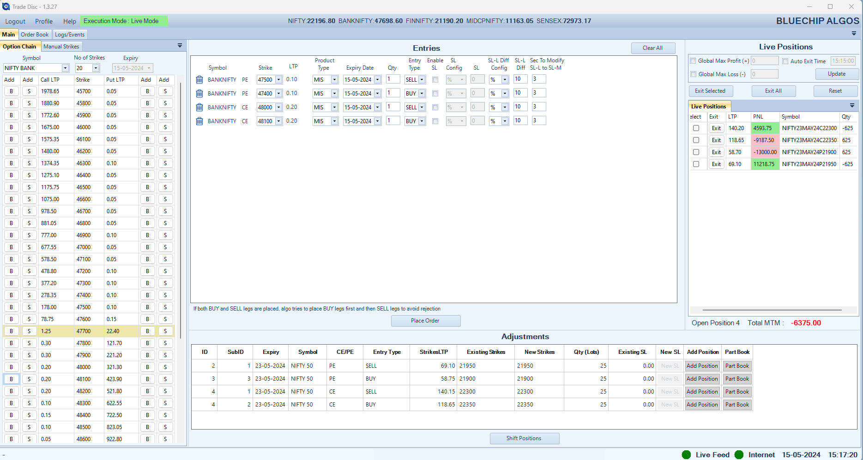Screen dimensions: 863x460
Task: Click Sec To Modify field for 48100 CE entry
Action: pos(539,121)
